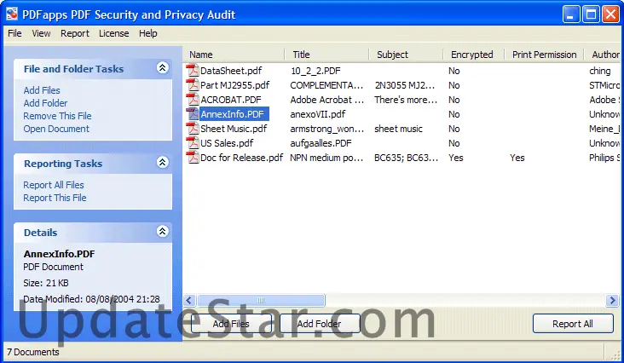
Task: Click the horizontal scrollbar thumb
Action: point(261,300)
